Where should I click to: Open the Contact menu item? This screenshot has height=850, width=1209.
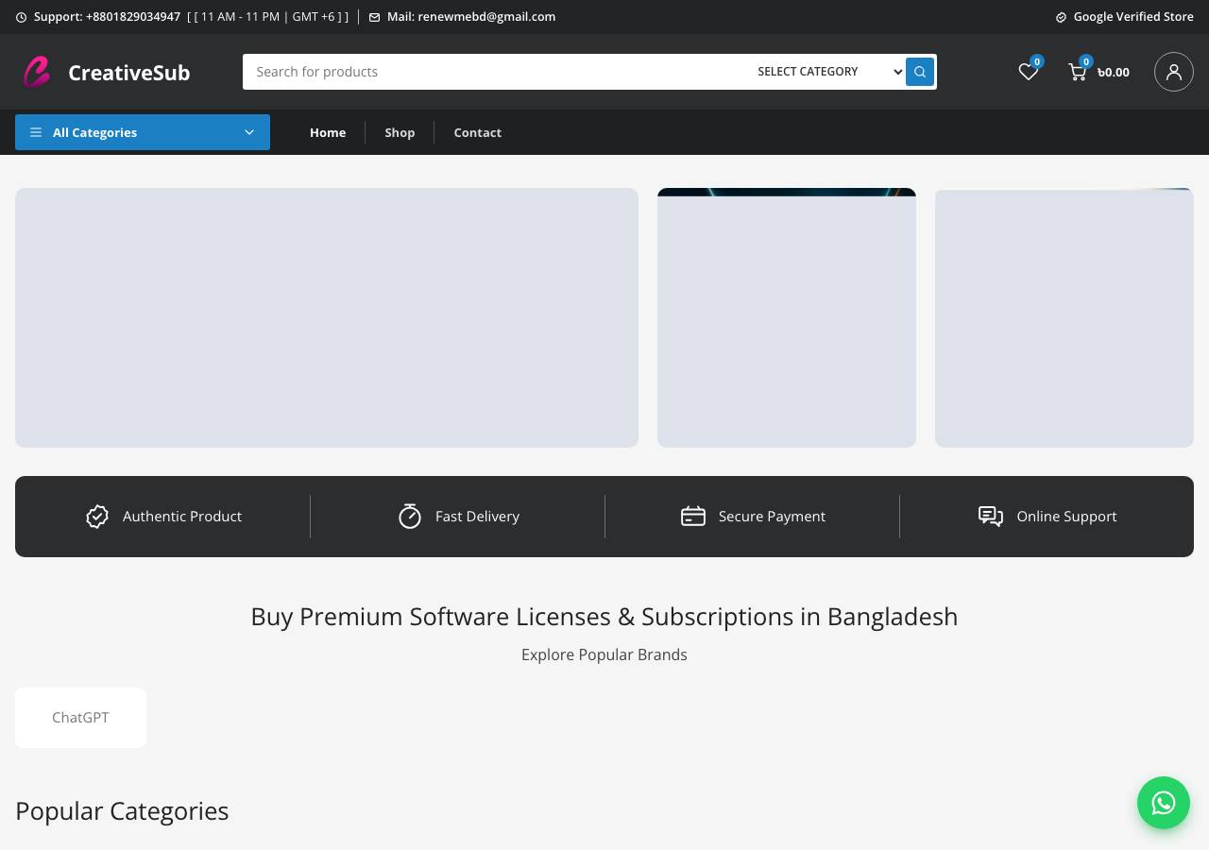(x=477, y=132)
